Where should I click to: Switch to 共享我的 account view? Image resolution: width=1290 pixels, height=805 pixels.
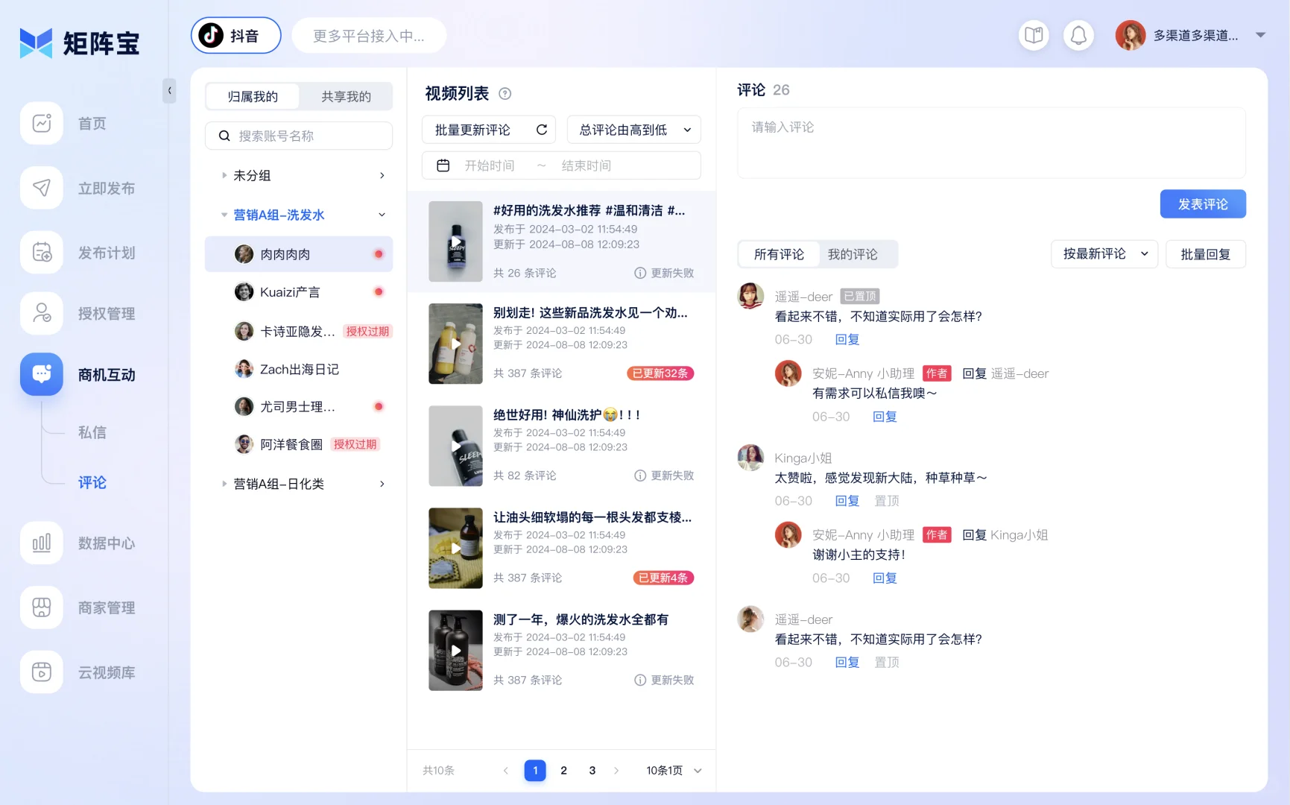tap(345, 96)
